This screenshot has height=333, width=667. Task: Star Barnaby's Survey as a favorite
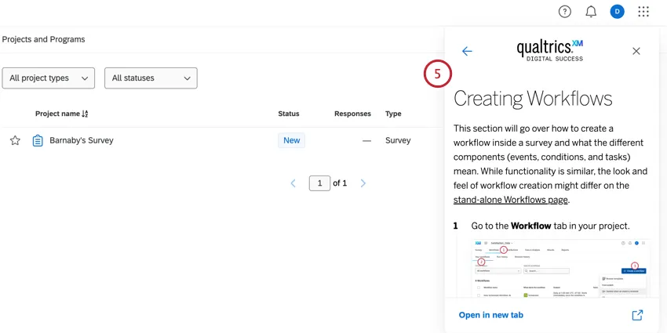15,140
